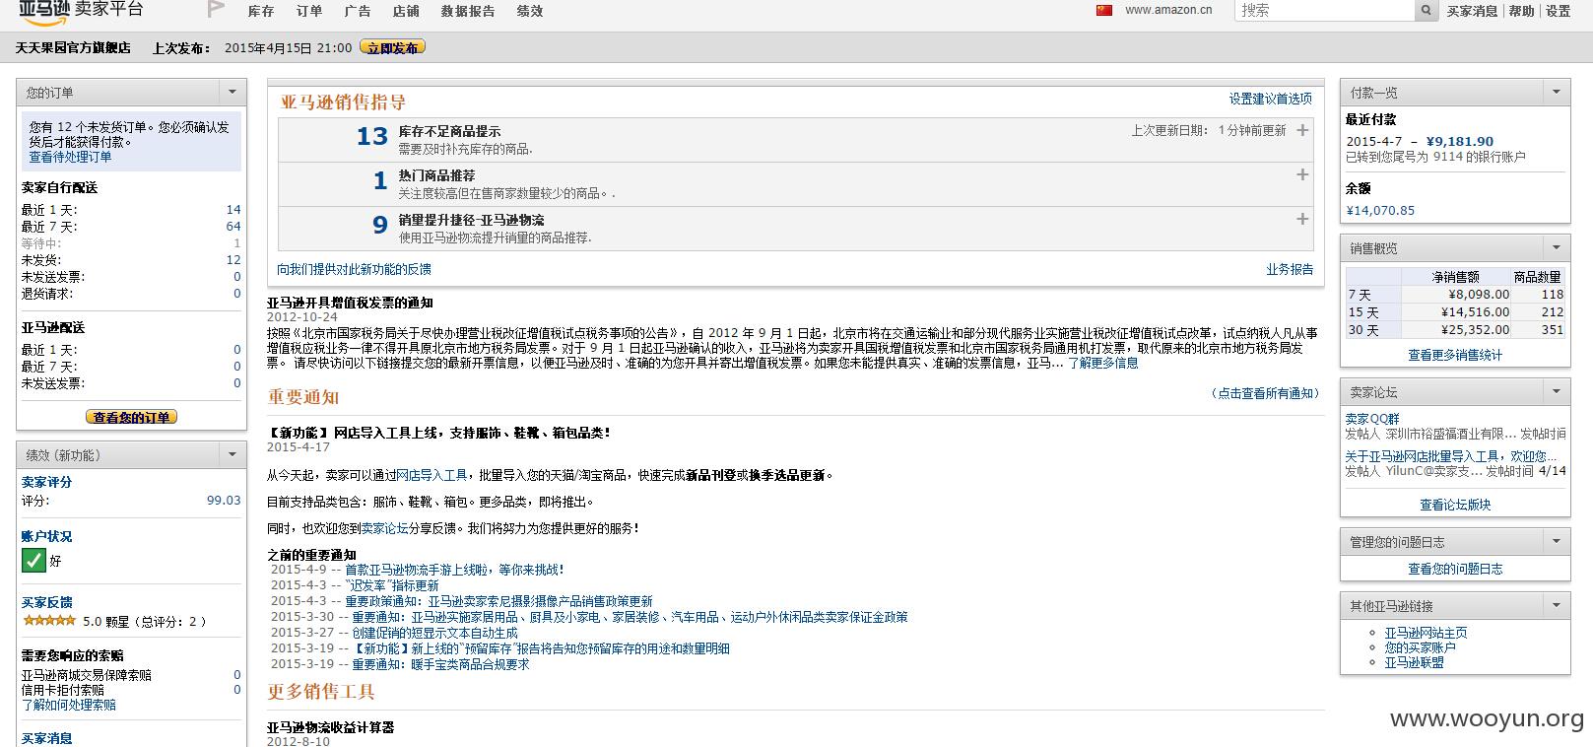Open the 预留库存 report notice
The width and height of the screenshot is (1593, 747).
click(541, 648)
